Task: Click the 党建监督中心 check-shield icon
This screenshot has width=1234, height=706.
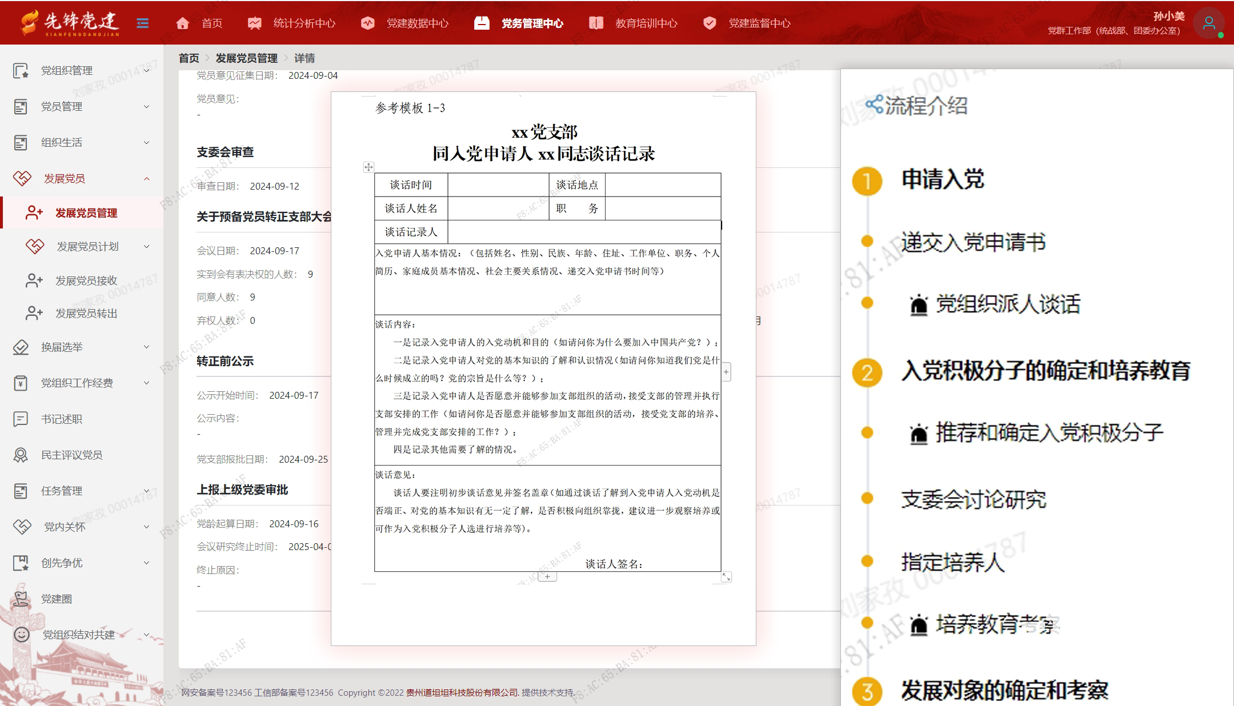Action: tap(710, 23)
